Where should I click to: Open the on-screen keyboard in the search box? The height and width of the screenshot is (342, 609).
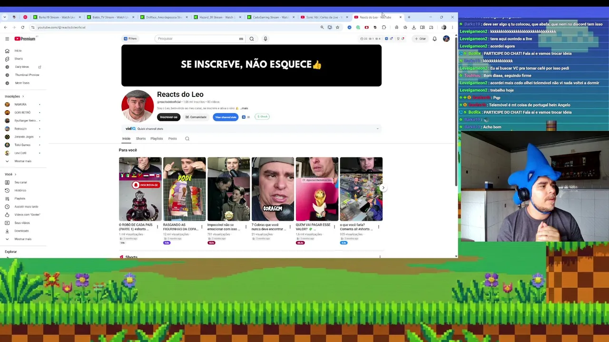(x=241, y=38)
